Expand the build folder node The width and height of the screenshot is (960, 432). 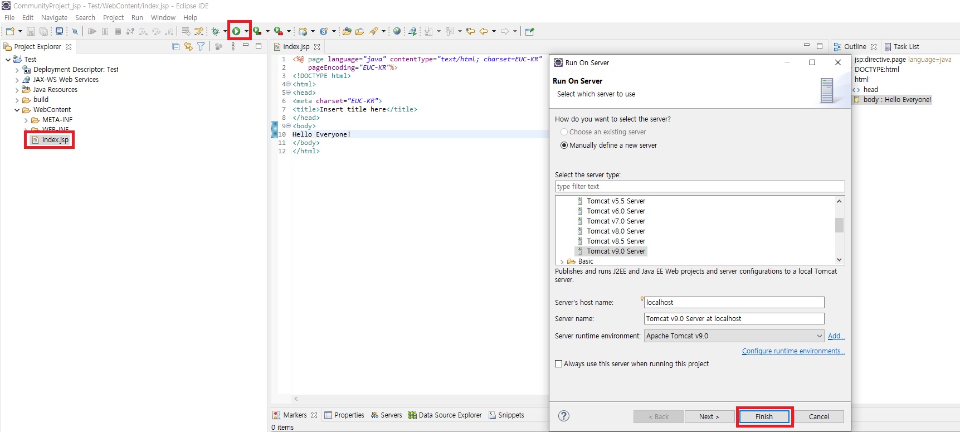[17, 100]
